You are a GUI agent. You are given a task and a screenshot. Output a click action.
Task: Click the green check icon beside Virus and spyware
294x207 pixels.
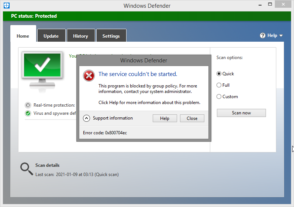click(28, 113)
